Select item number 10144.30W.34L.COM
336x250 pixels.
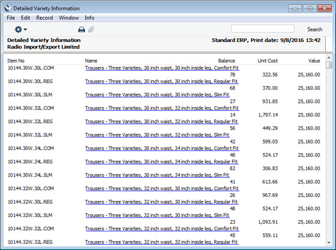31,148
